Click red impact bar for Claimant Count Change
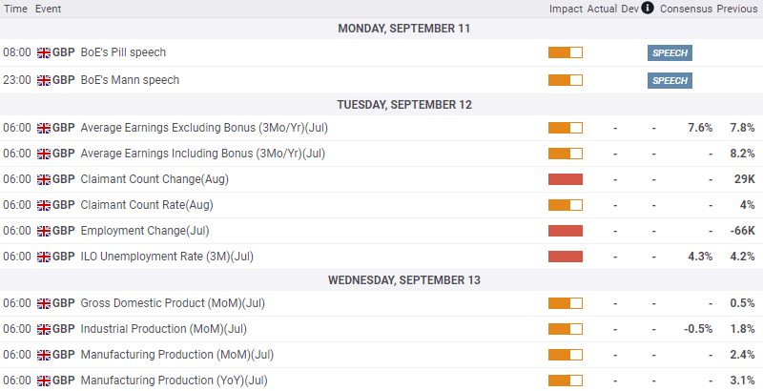This screenshot has width=763, height=391. [x=565, y=179]
